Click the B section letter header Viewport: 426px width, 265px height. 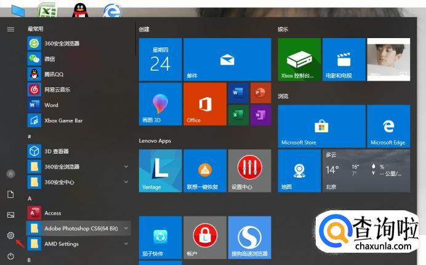click(x=30, y=260)
